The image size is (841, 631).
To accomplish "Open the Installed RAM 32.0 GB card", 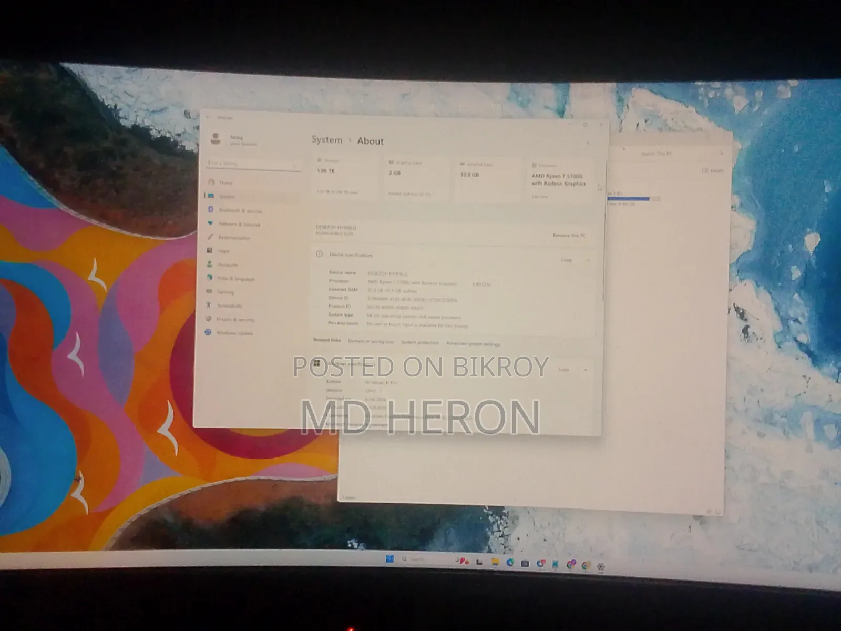I will click(488, 180).
